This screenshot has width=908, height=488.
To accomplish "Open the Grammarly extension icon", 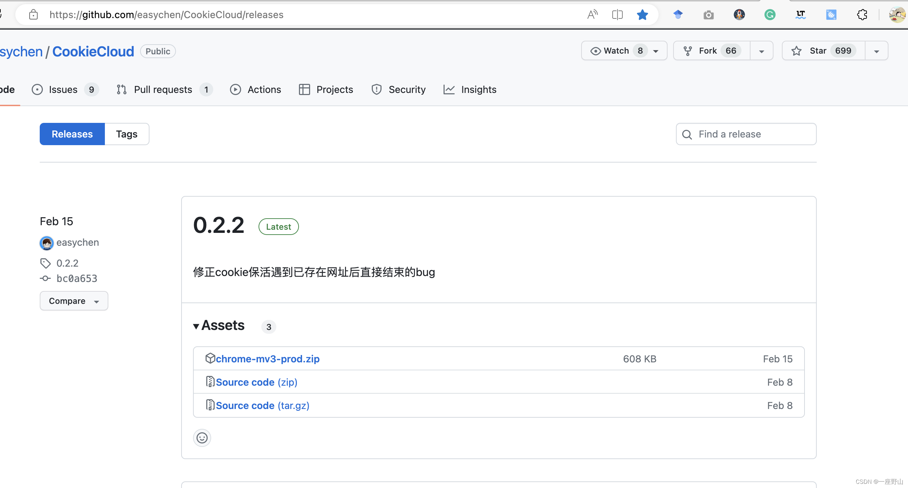I will coord(770,14).
